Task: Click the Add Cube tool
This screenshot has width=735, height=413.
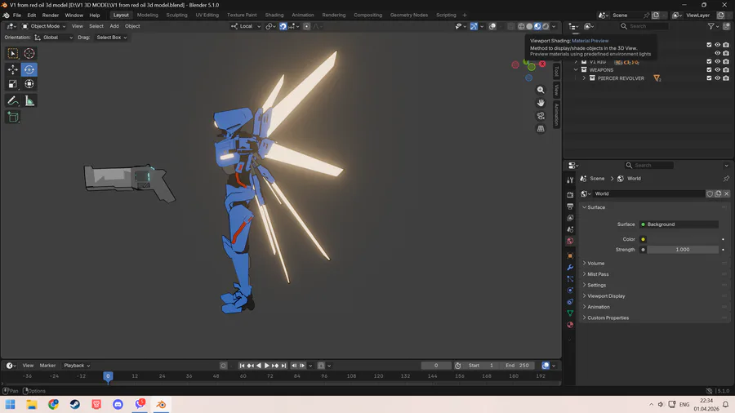Action: point(13,117)
